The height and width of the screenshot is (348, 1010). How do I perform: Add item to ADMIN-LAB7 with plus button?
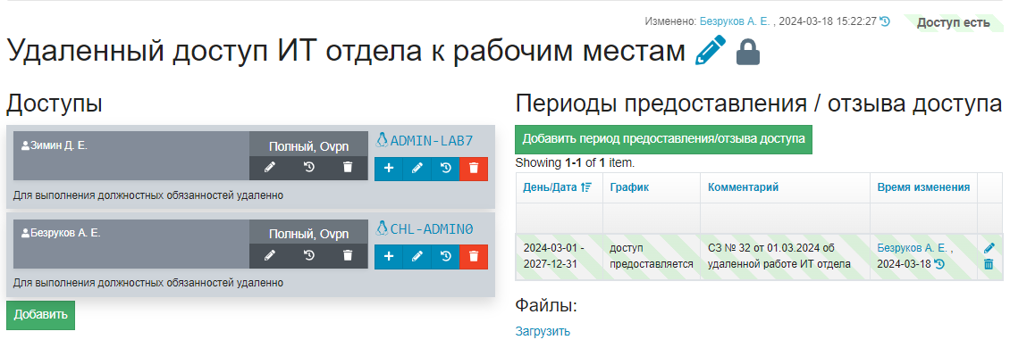coord(389,169)
